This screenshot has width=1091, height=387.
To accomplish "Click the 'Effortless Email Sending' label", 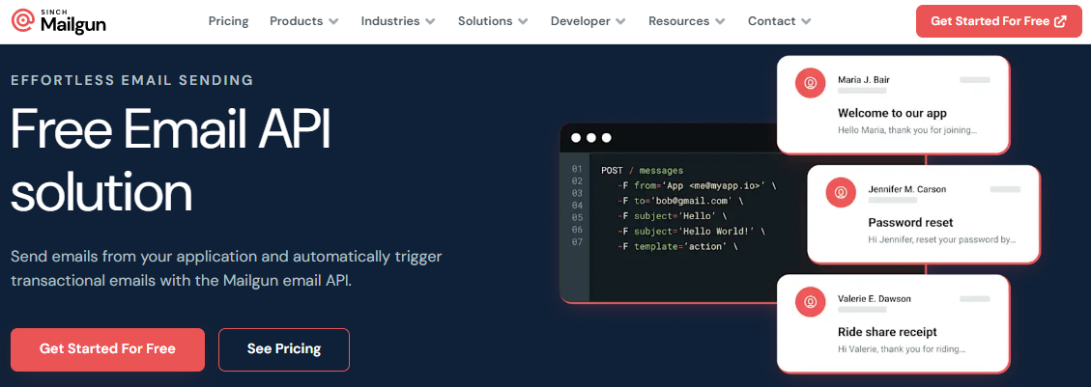I will pos(132,80).
